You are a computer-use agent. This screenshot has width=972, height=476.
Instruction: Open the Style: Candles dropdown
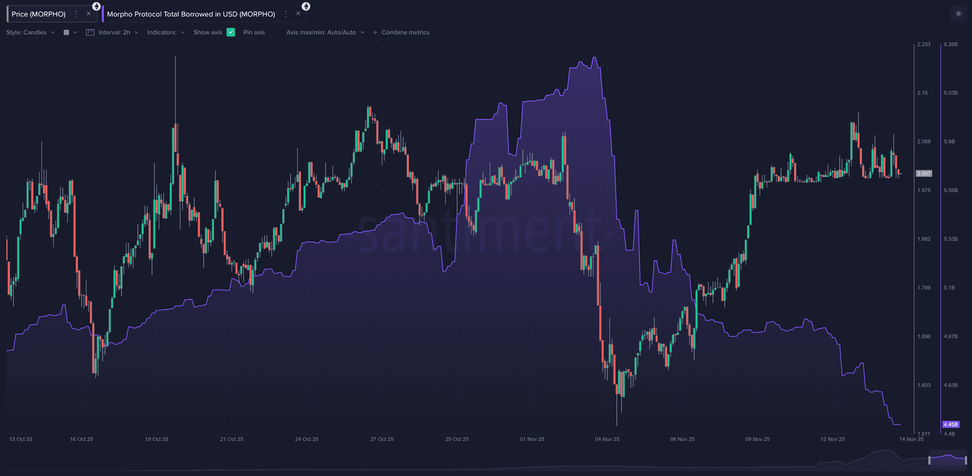click(30, 32)
